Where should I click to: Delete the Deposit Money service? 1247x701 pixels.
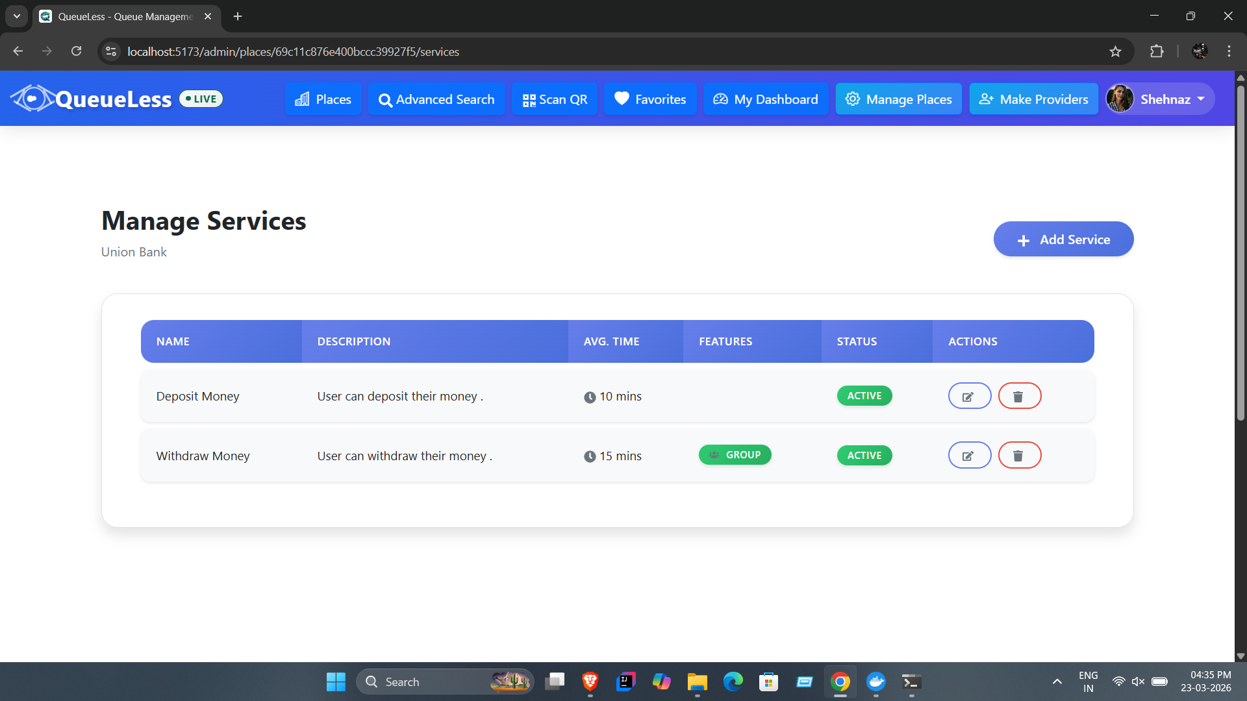(x=1019, y=396)
